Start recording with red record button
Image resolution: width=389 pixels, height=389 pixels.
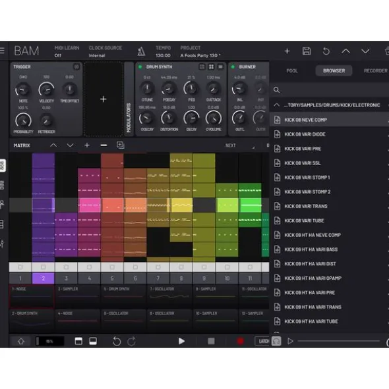[x=240, y=341]
